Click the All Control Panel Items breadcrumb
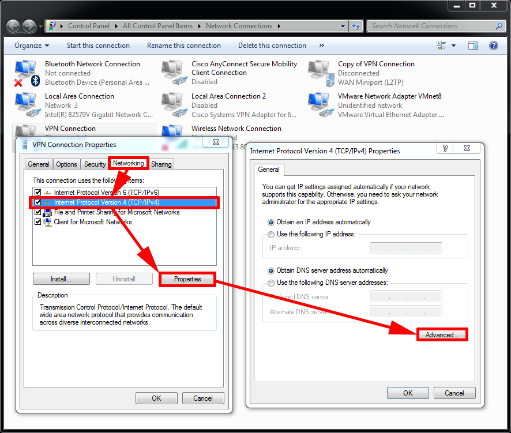511x433 pixels. (157, 26)
